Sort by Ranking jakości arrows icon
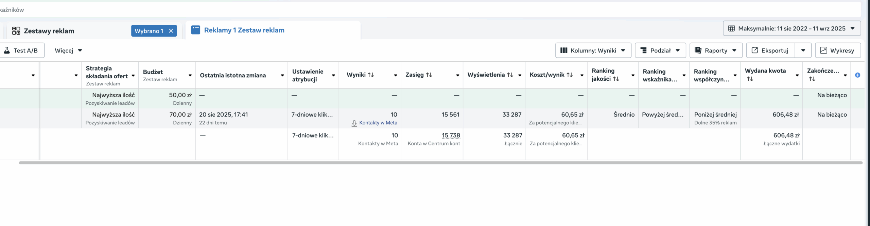 616,79
